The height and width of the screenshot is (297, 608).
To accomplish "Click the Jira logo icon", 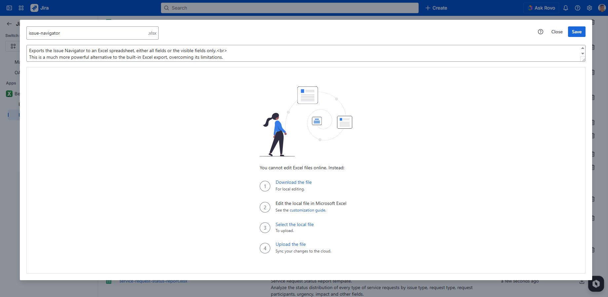I will click(34, 8).
